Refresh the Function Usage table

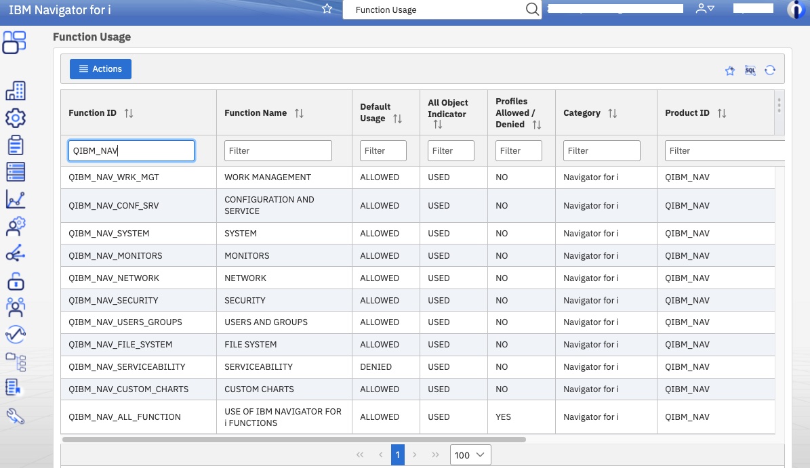(x=770, y=70)
